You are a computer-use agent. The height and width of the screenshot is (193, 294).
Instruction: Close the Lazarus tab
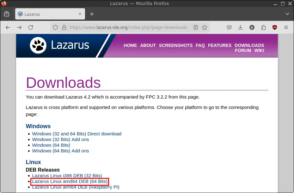tap(80, 14)
